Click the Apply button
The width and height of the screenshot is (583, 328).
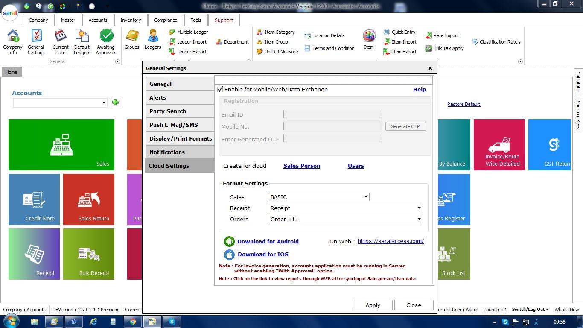(x=373, y=305)
